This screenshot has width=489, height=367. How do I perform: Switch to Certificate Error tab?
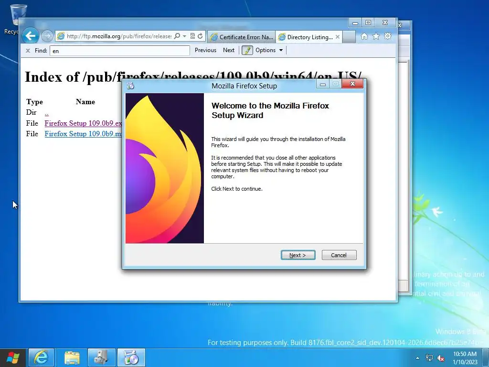(x=241, y=37)
